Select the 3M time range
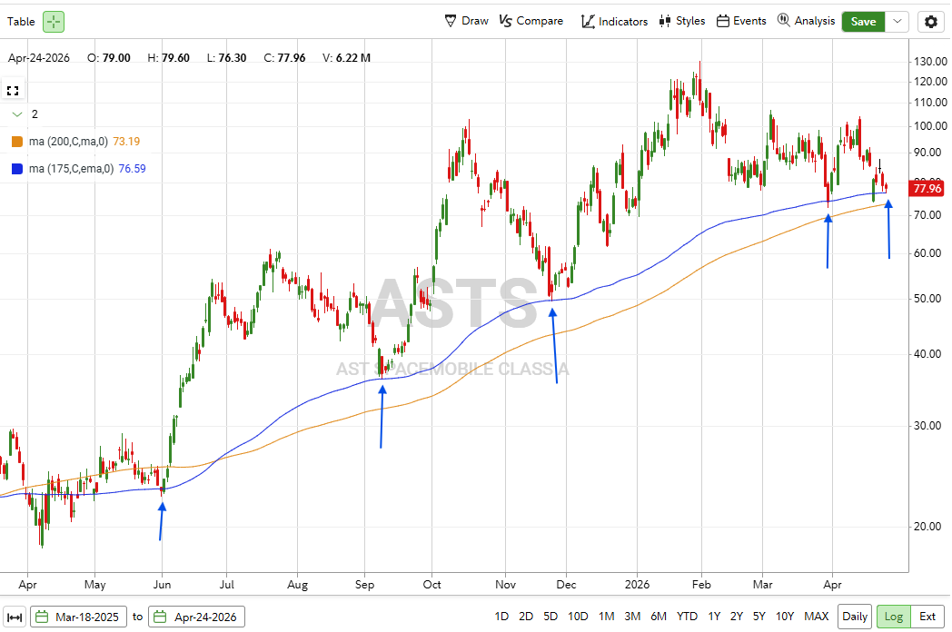952x632 pixels. (632, 617)
